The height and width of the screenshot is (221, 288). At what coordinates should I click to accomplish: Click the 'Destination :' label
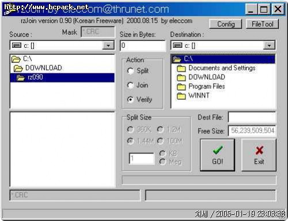tap(187, 35)
